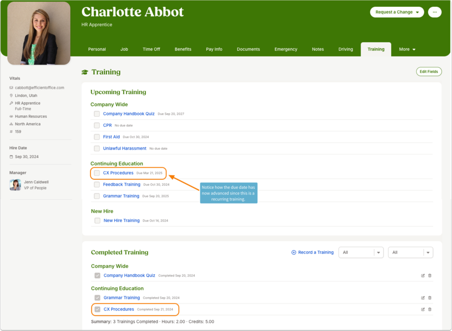Open the three-dots more actions button
This screenshot has width=452, height=331.
pos(435,12)
